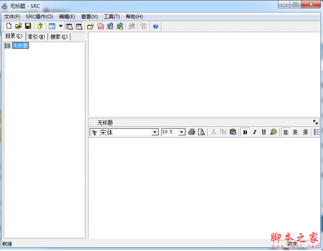The height and width of the screenshot is (251, 323).
Task: Click the grayed export icon in toolbar
Action: [132, 26]
